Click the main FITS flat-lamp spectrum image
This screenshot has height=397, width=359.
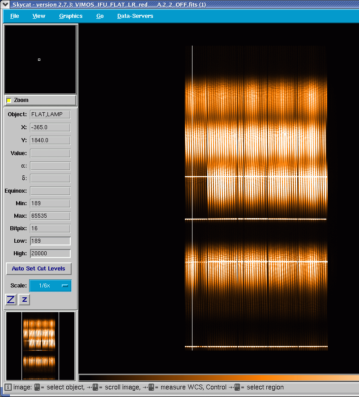coord(256,198)
